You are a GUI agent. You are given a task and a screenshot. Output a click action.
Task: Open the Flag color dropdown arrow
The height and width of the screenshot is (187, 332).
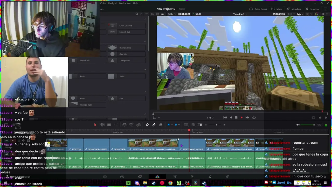click(x=172, y=125)
